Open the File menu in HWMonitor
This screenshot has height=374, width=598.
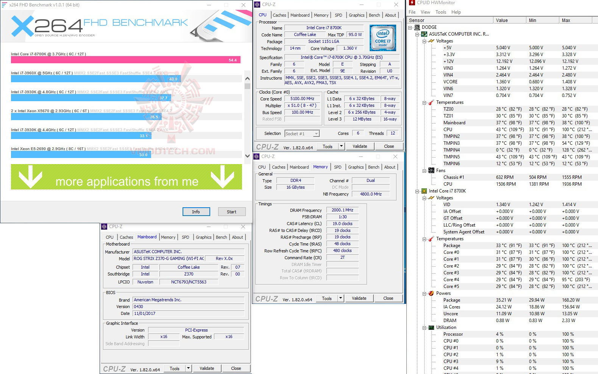[412, 12]
